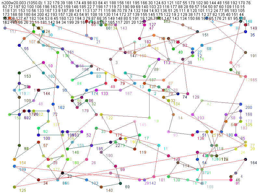Click the olive node labeled 125
260x195 pixels.
14,187
